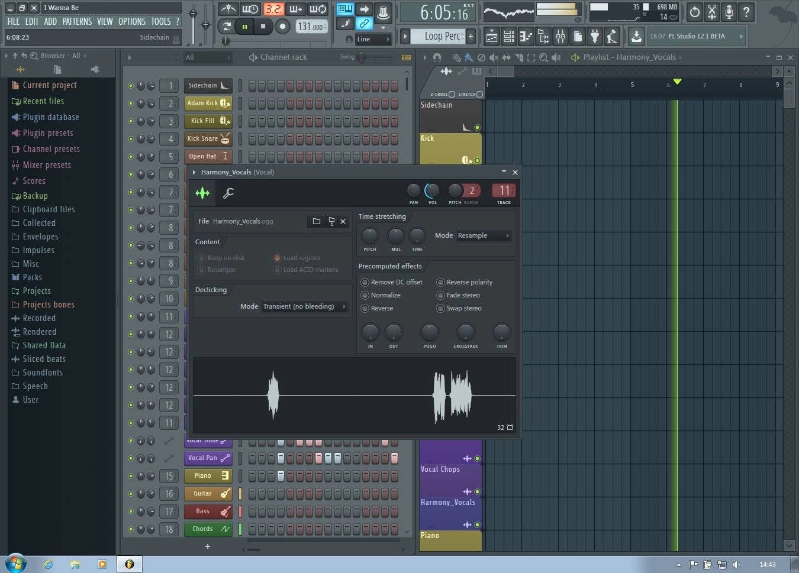
Task: Open the TOOLS menu
Action: pyautogui.click(x=160, y=21)
